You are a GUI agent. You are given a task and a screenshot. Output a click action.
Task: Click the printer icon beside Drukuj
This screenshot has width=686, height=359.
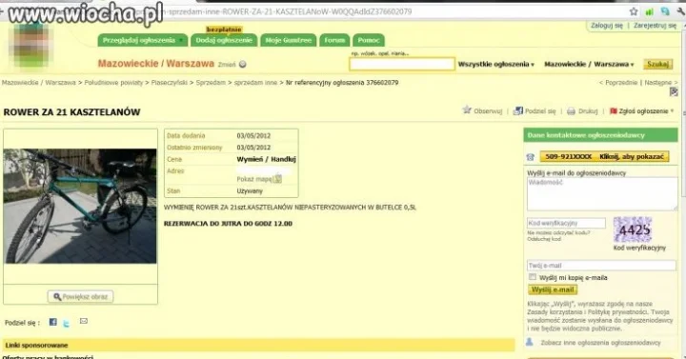click(571, 111)
